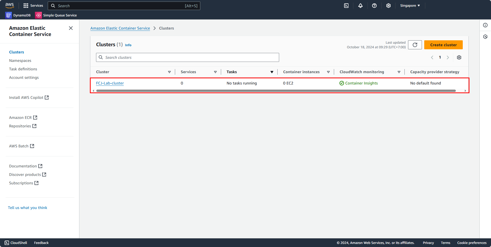Click the horizontal table scrollbar
The width and height of the screenshot is (491, 247).
point(276,91)
